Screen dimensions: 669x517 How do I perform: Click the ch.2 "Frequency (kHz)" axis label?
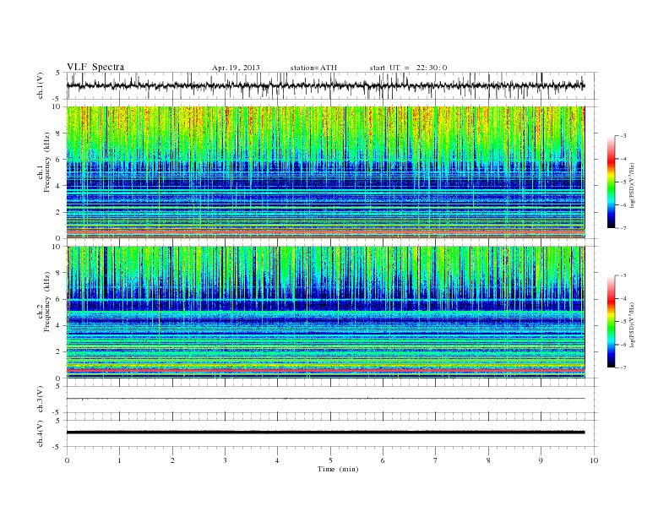click(x=47, y=302)
